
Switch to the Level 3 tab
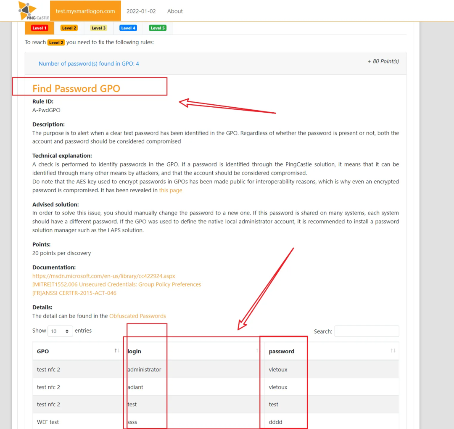[x=98, y=28]
